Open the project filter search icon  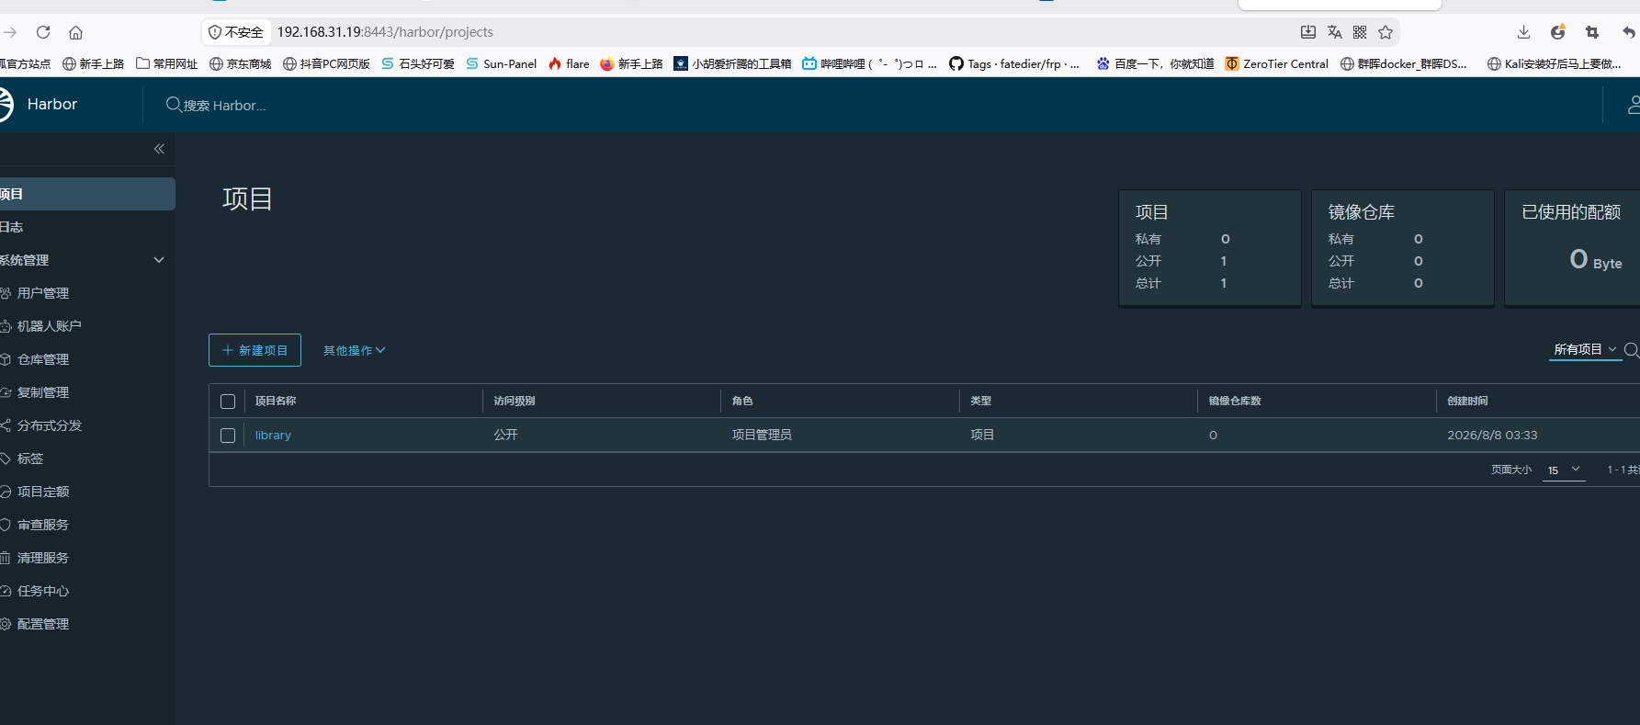pyautogui.click(x=1632, y=350)
